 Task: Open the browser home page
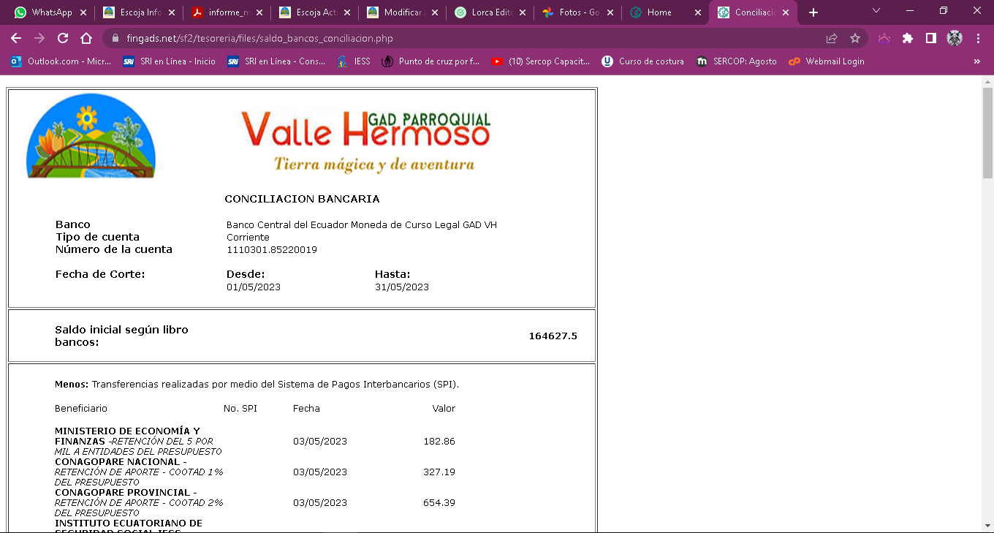tap(86, 38)
